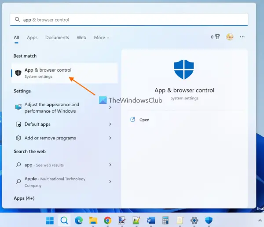Launch Google Chrome from the taskbar

pos(107,220)
